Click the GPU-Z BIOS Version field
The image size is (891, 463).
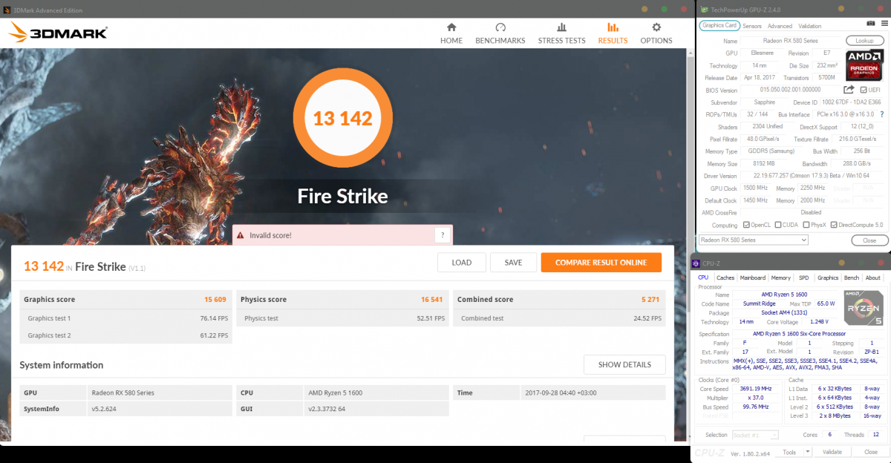pos(791,90)
